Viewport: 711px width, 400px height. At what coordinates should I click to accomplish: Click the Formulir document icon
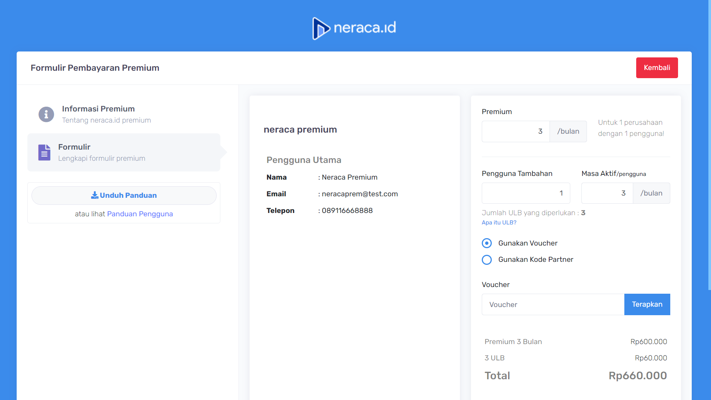[44, 152]
